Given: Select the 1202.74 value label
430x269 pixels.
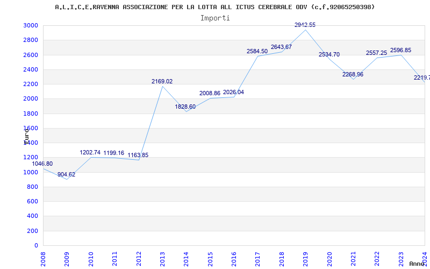Looking at the screenshot, I should [x=90, y=153].
